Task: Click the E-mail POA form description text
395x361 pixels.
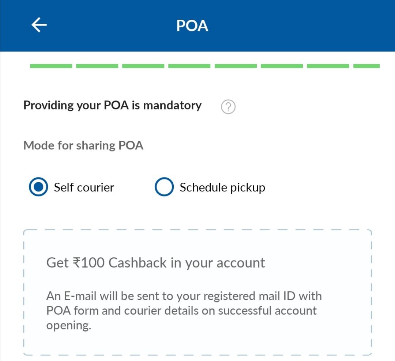Action: click(184, 310)
